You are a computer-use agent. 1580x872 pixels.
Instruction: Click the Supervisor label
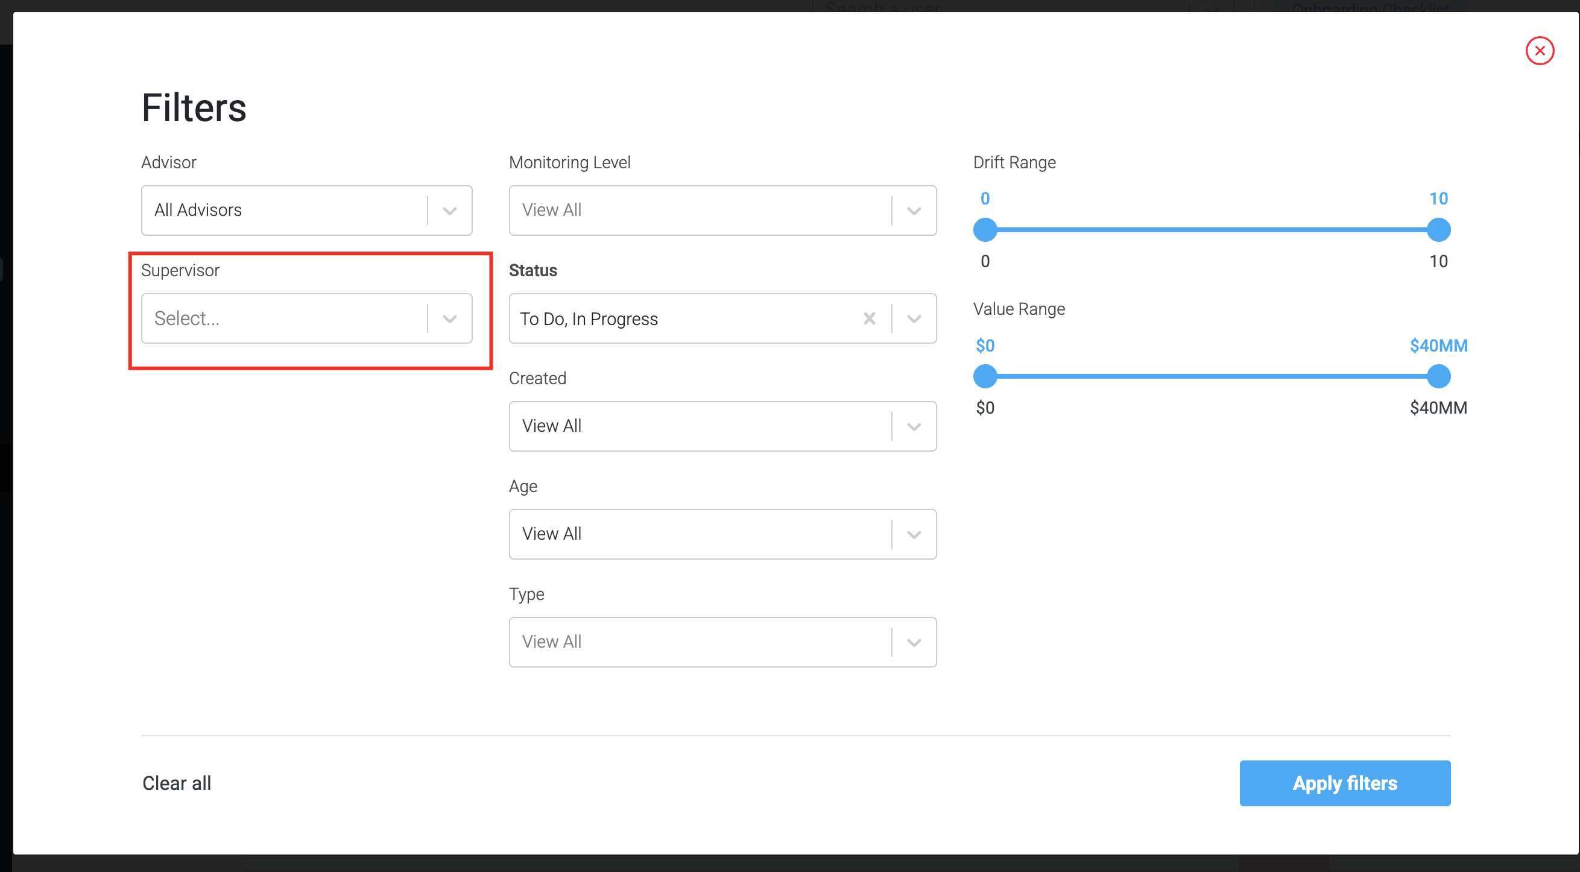pyautogui.click(x=180, y=270)
